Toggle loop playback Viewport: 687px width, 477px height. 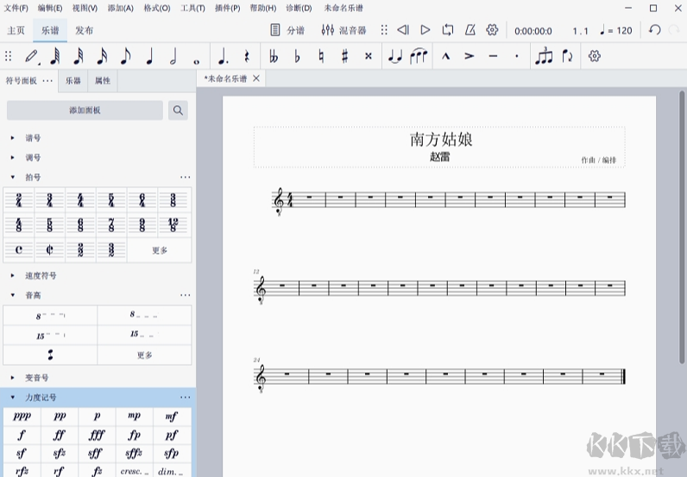pyautogui.click(x=448, y=30)
